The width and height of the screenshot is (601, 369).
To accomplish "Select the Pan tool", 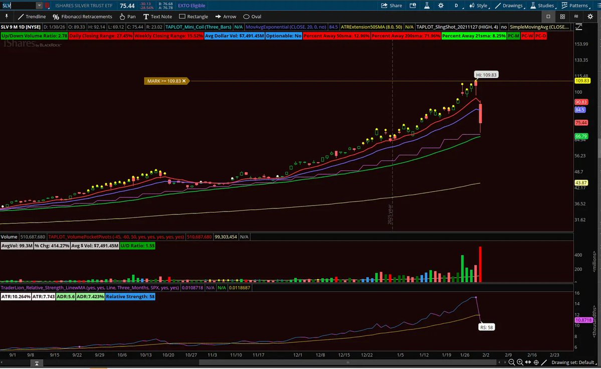I will [127, 16].
